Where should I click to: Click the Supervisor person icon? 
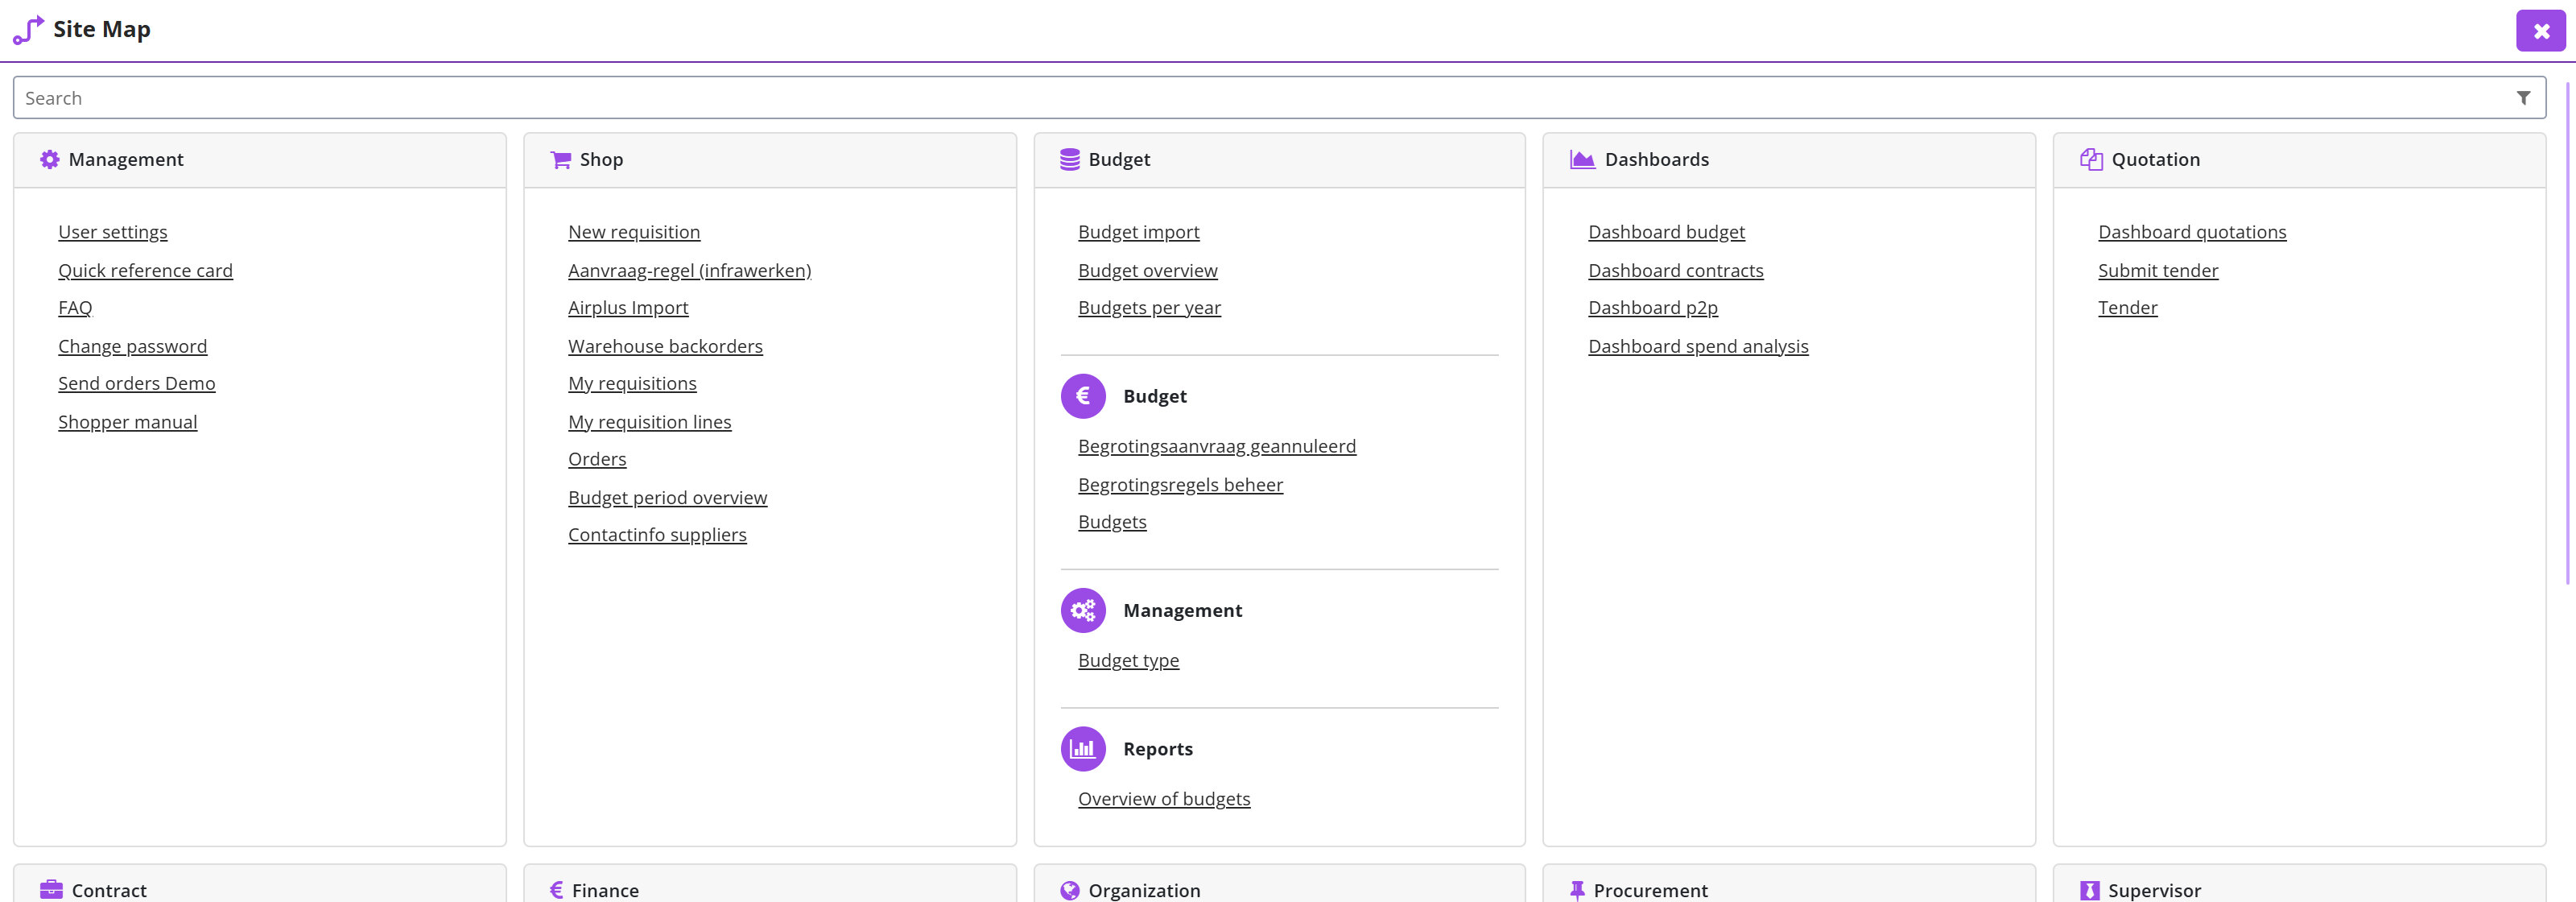point(2089,890)
